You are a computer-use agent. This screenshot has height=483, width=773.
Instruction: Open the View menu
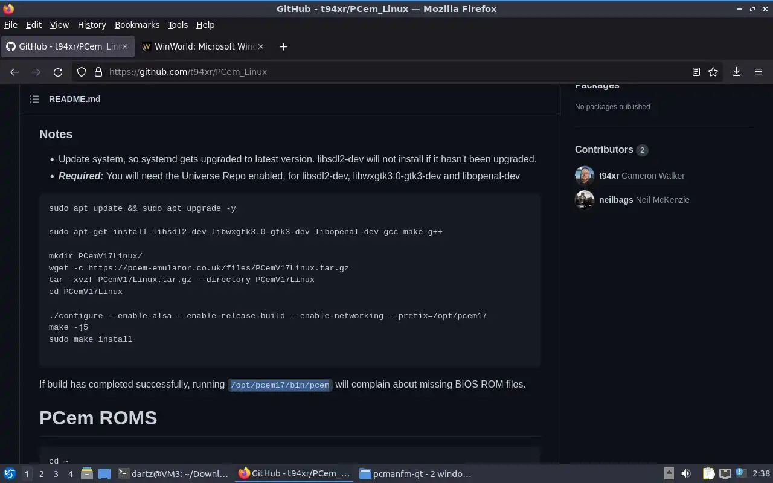point(59,25)
